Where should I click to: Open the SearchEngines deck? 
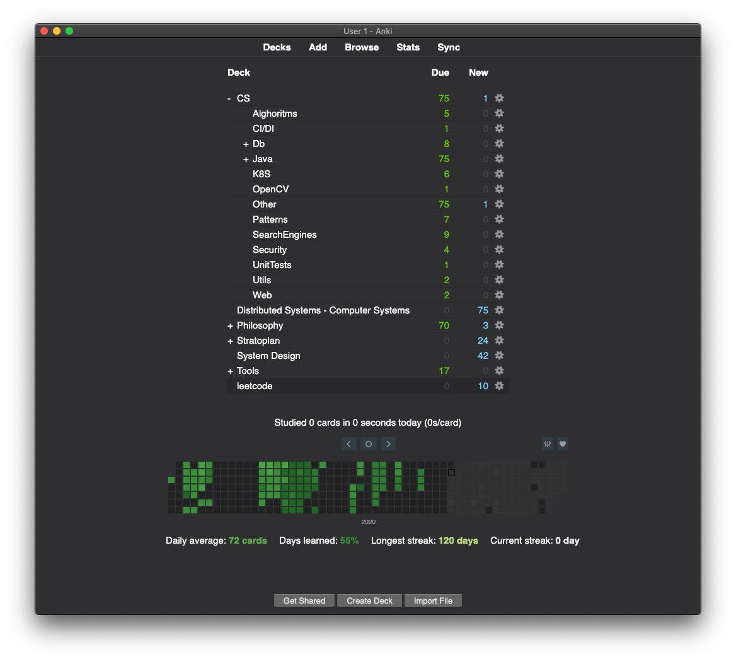[x=284, y=235]
